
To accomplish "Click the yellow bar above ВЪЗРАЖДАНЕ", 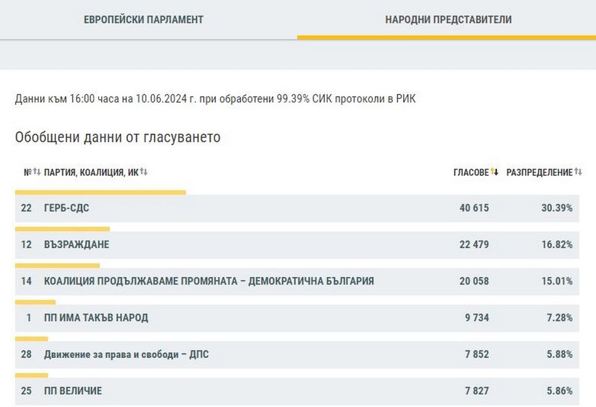I will point(62,229).
